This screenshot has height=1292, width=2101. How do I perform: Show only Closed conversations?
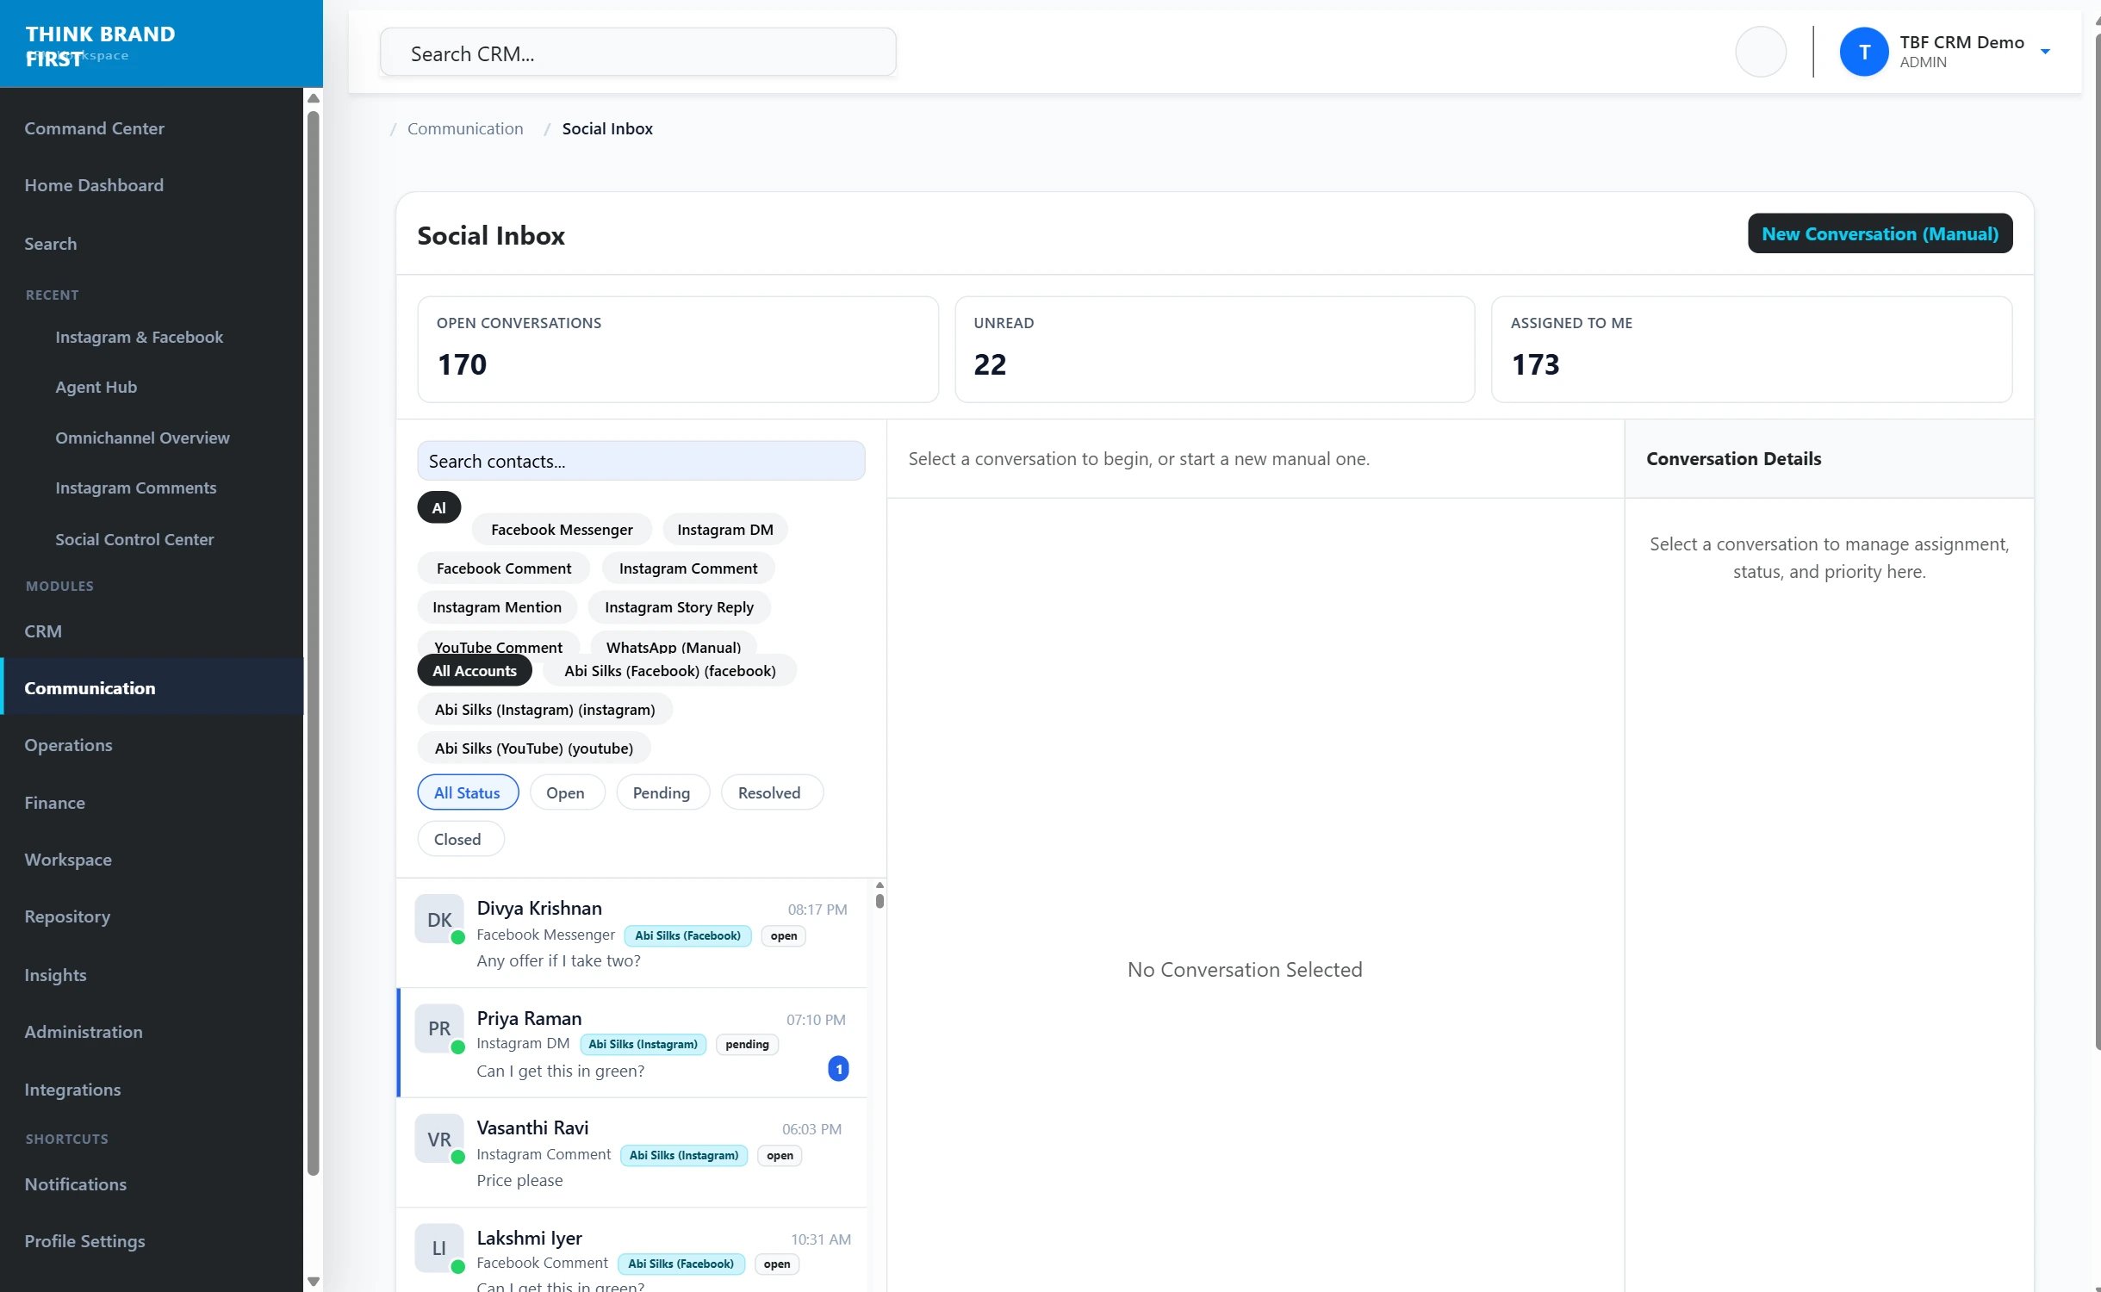pos(459,839)
